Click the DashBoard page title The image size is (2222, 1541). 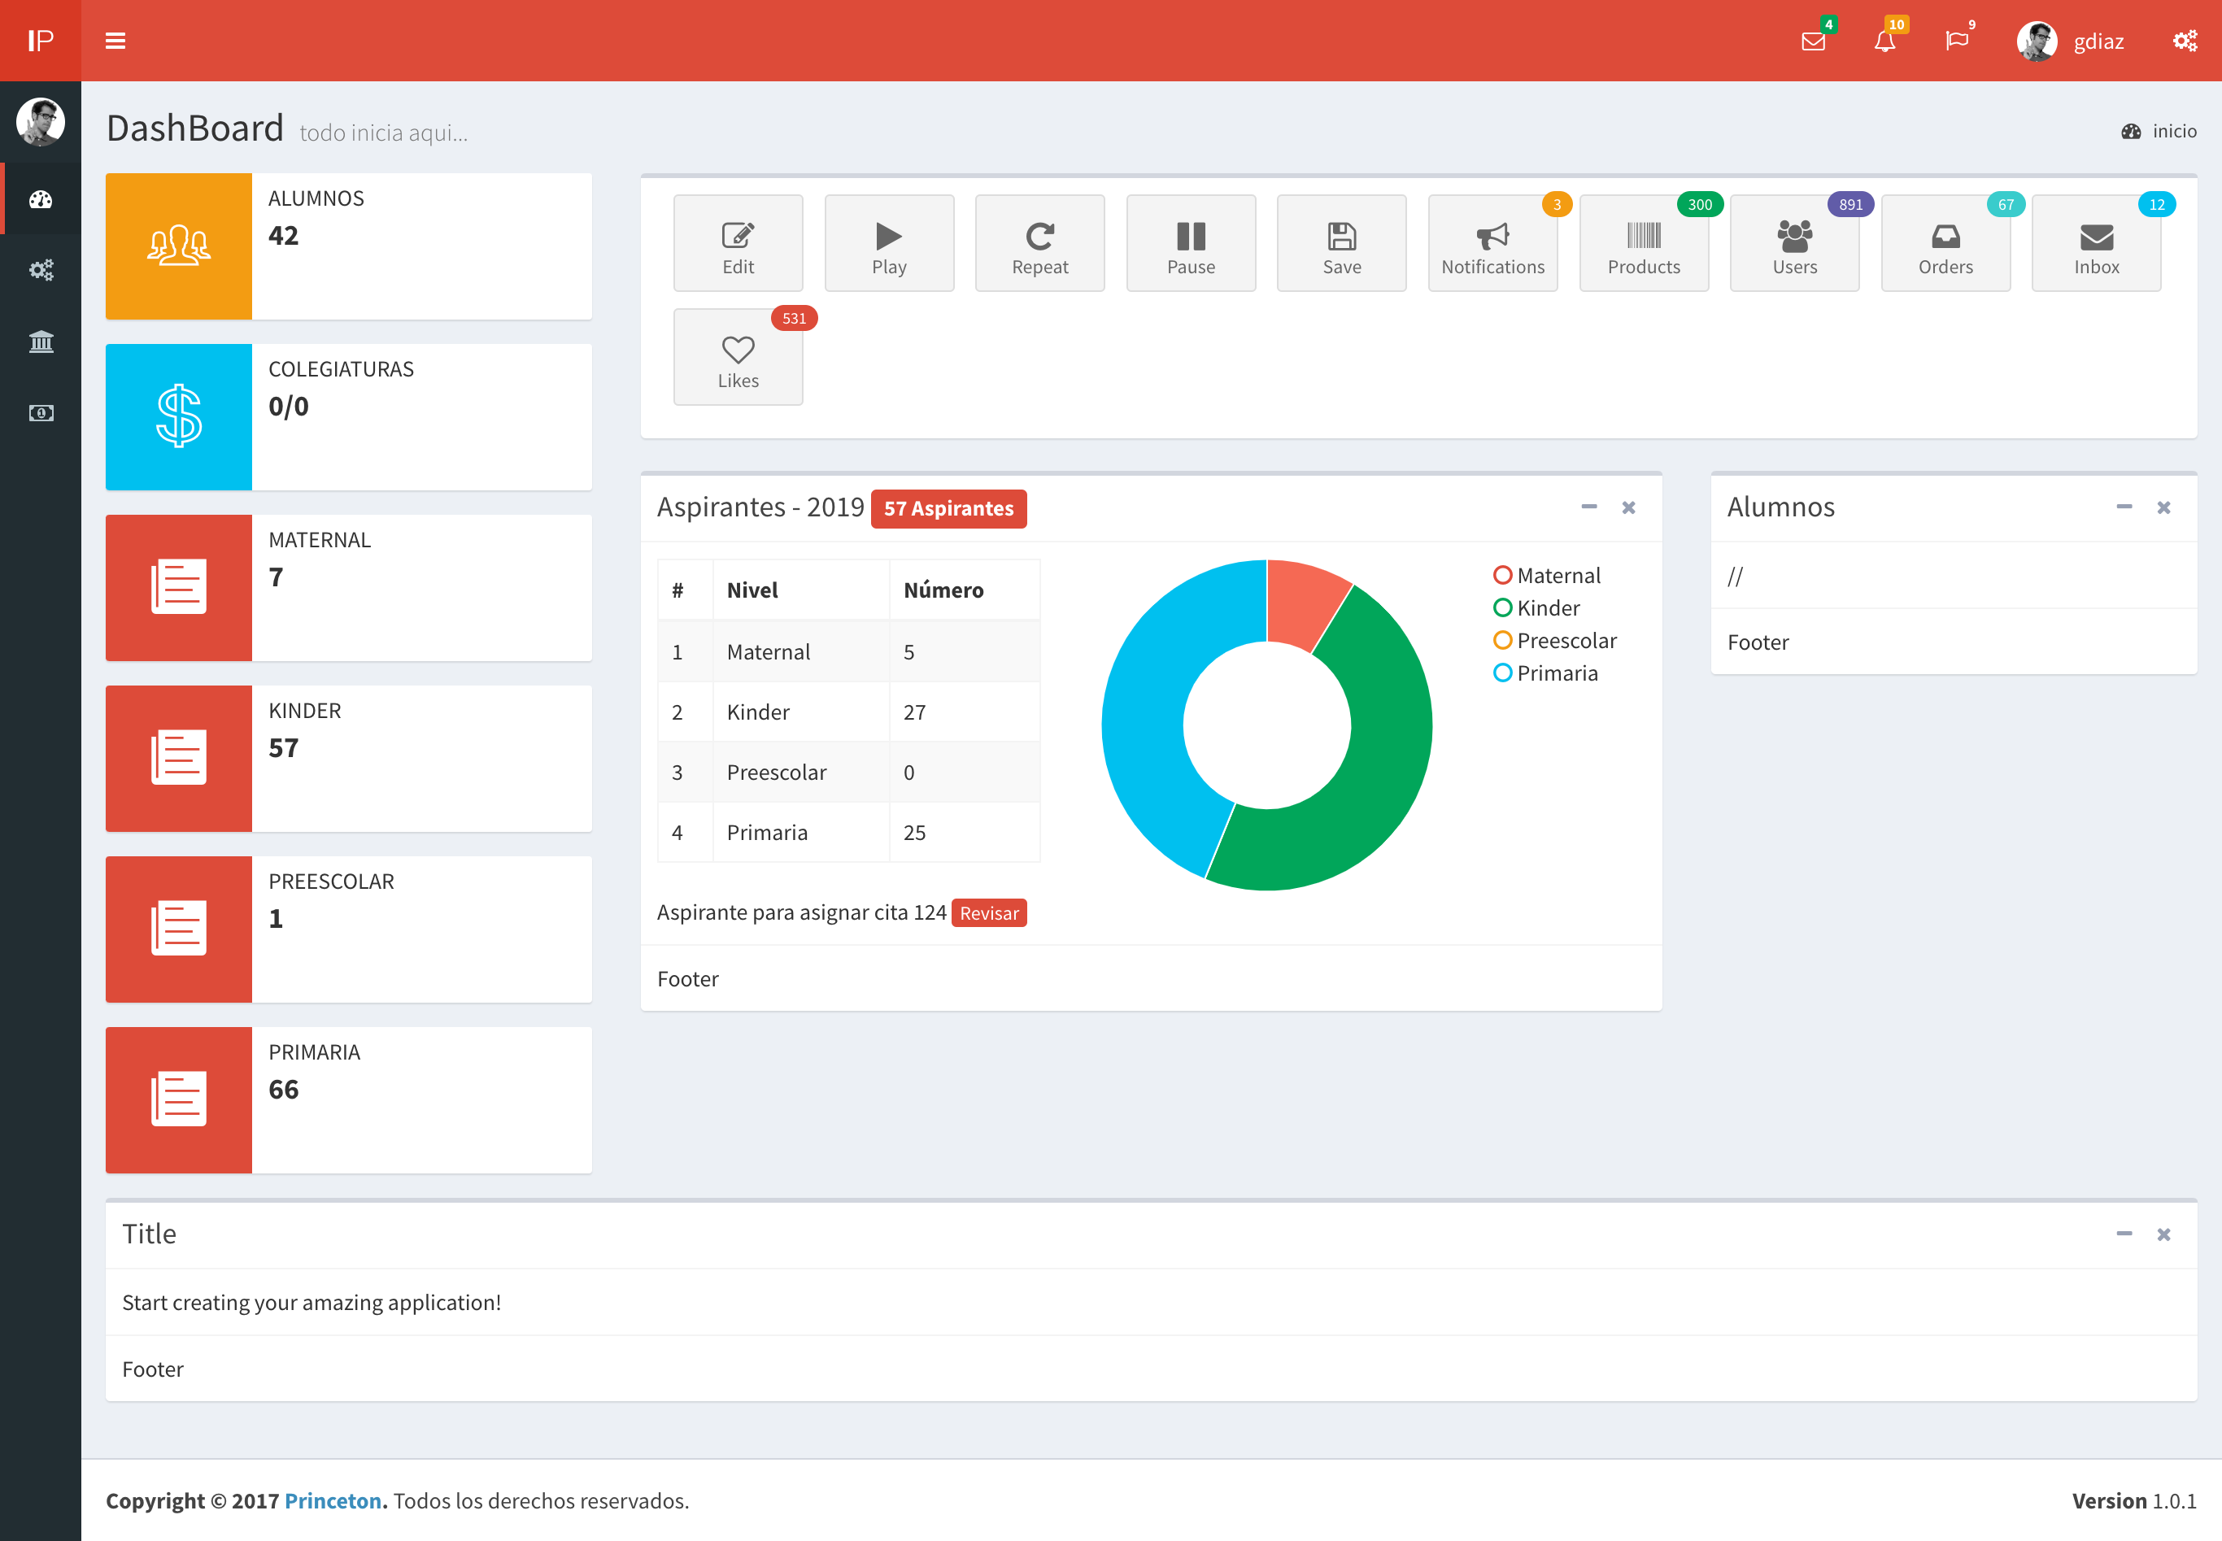click(195, 128)
